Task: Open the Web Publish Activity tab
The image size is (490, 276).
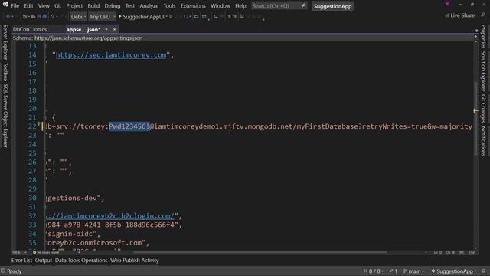Action: [135, 261]
